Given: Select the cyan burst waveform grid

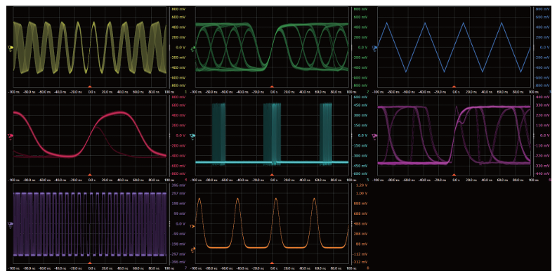Looking at the screenshot, I should pyautogui.click(x=272, y=136).
